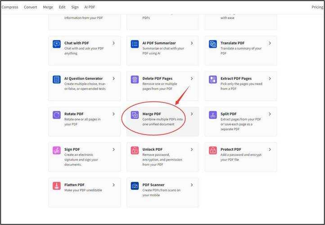This screenshot has height=225, width=325.
Task: Click the Delete PDF Pages trash icon
Action: 135,80
